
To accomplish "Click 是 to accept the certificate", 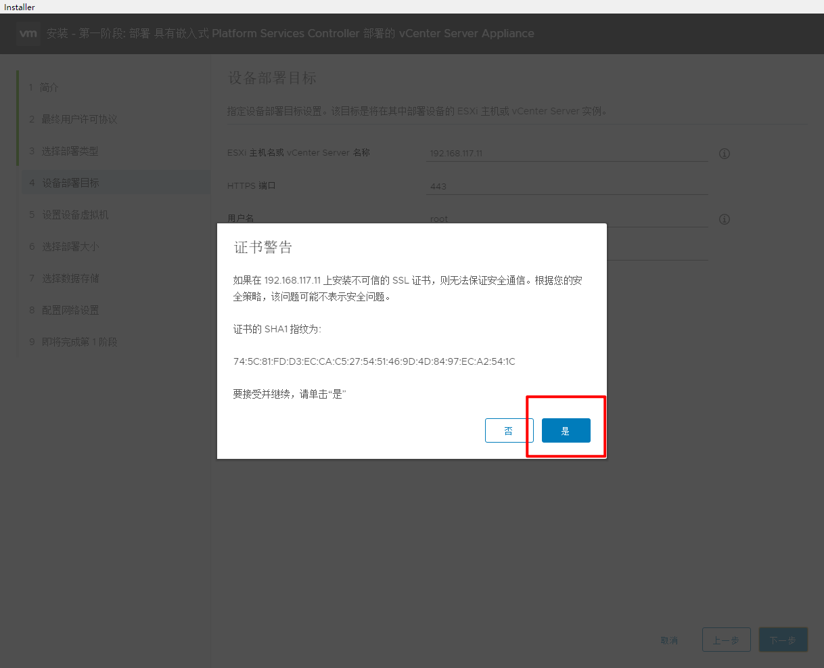I will click(566, 430).
